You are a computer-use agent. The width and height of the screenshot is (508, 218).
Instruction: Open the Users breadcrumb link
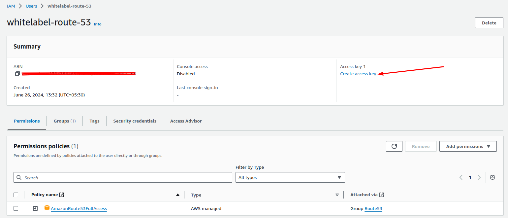pos(31,6)
